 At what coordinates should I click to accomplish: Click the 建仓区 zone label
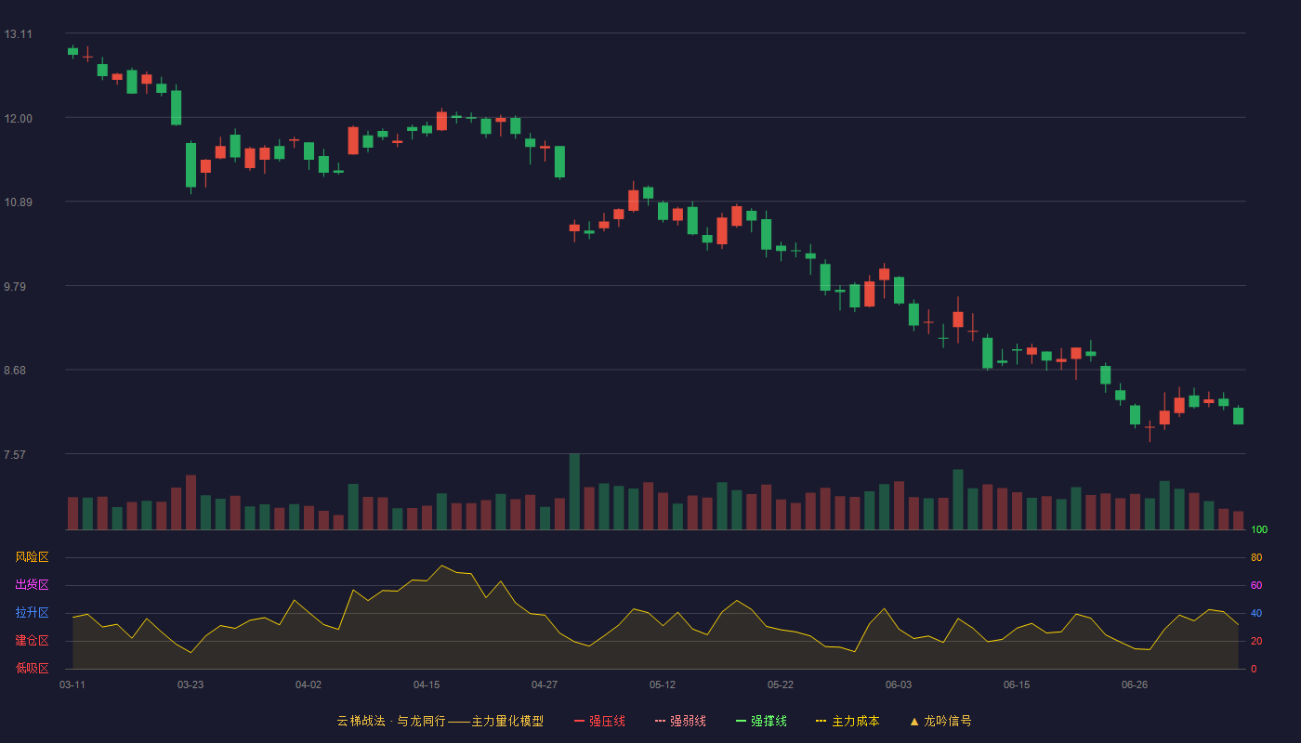(32, 641)
